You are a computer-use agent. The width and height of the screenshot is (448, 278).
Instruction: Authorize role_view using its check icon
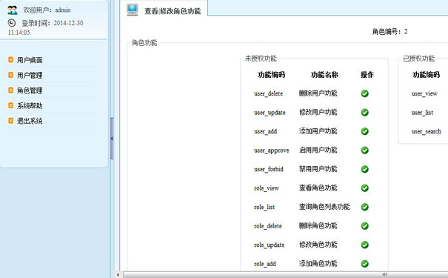(x=364, y=188)
